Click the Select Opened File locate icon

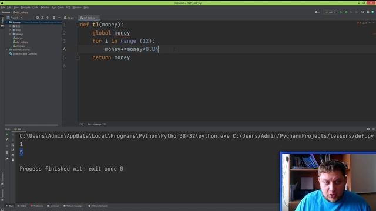tap(37, 18)
